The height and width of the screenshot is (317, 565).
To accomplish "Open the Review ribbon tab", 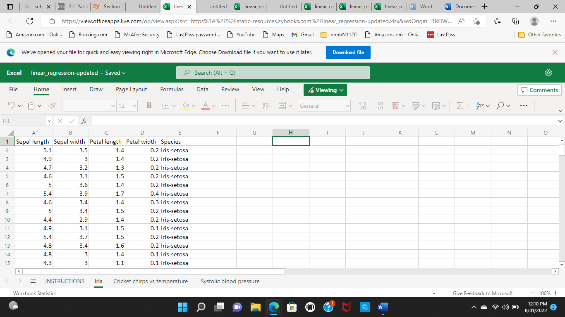I will [x=230, y=89].
